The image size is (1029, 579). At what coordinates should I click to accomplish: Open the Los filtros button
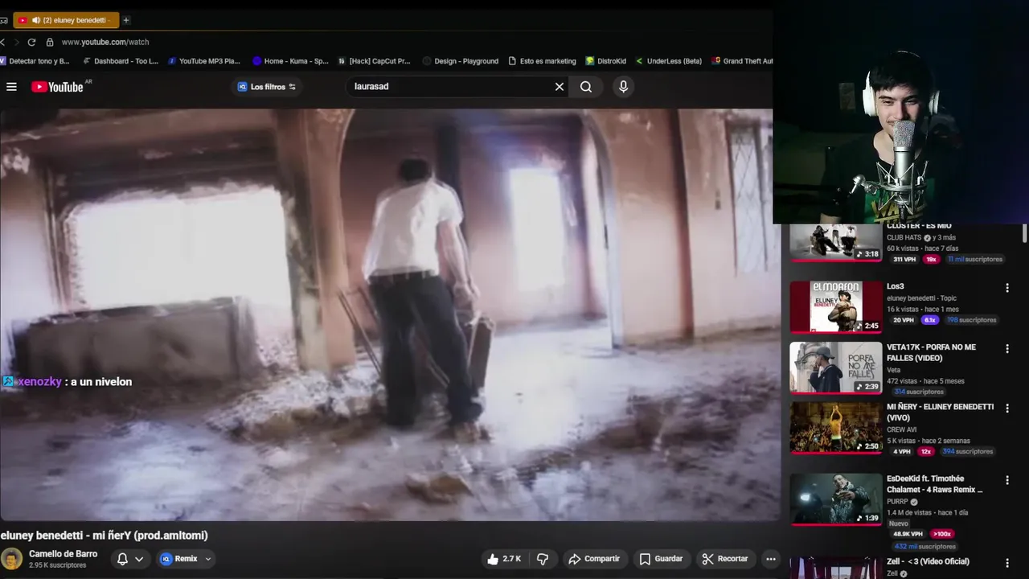click(266, 87)
